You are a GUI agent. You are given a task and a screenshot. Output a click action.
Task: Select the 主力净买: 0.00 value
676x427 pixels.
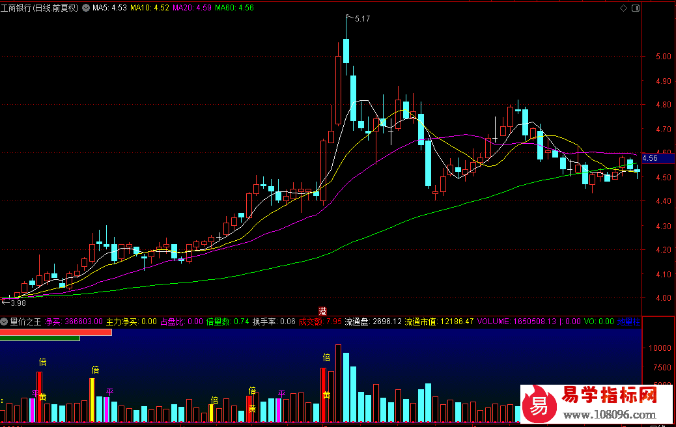pos(132,322)
